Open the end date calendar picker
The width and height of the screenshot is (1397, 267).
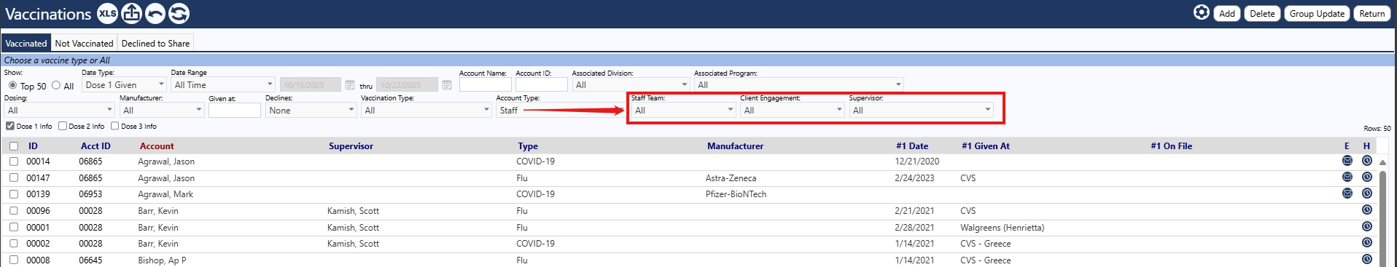point(447,85)
